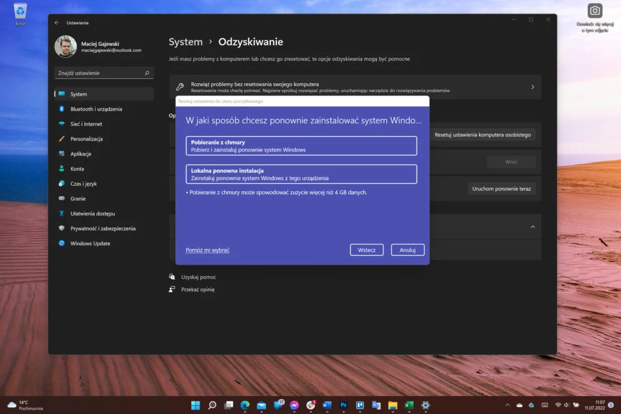Open the Uzyskaj pomoc link
Screen dimensions: 621x414
[199, 277]
